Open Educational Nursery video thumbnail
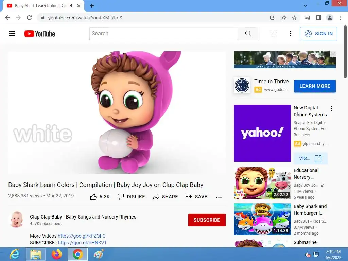Viewport: 348px width, 261px height. [262, 183]
